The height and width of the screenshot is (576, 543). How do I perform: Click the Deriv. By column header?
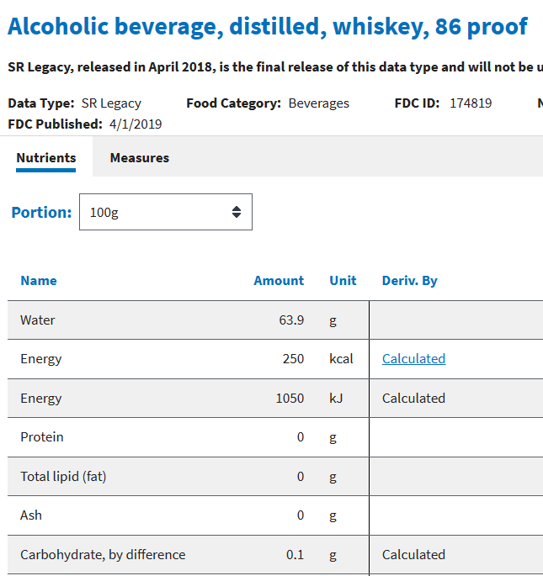click(409, 281)
